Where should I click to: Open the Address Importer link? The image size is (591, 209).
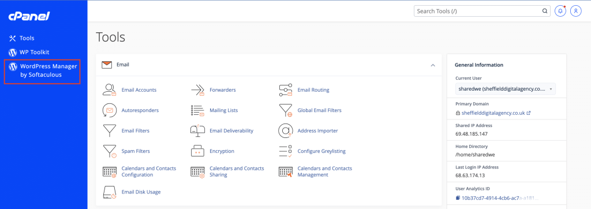click(x=318, y=131)
